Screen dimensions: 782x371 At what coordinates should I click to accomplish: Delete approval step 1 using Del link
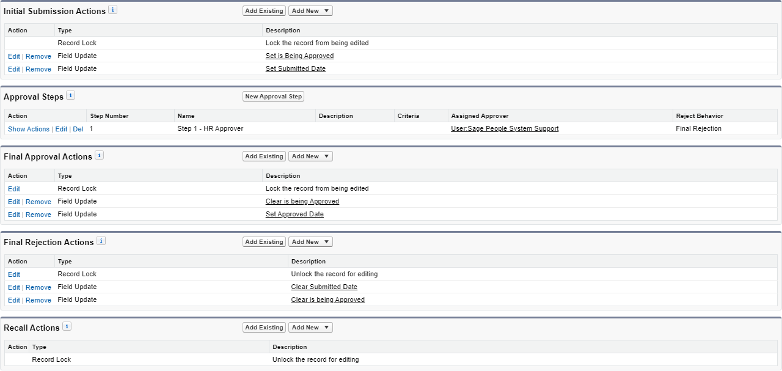(x=78, y=130)
